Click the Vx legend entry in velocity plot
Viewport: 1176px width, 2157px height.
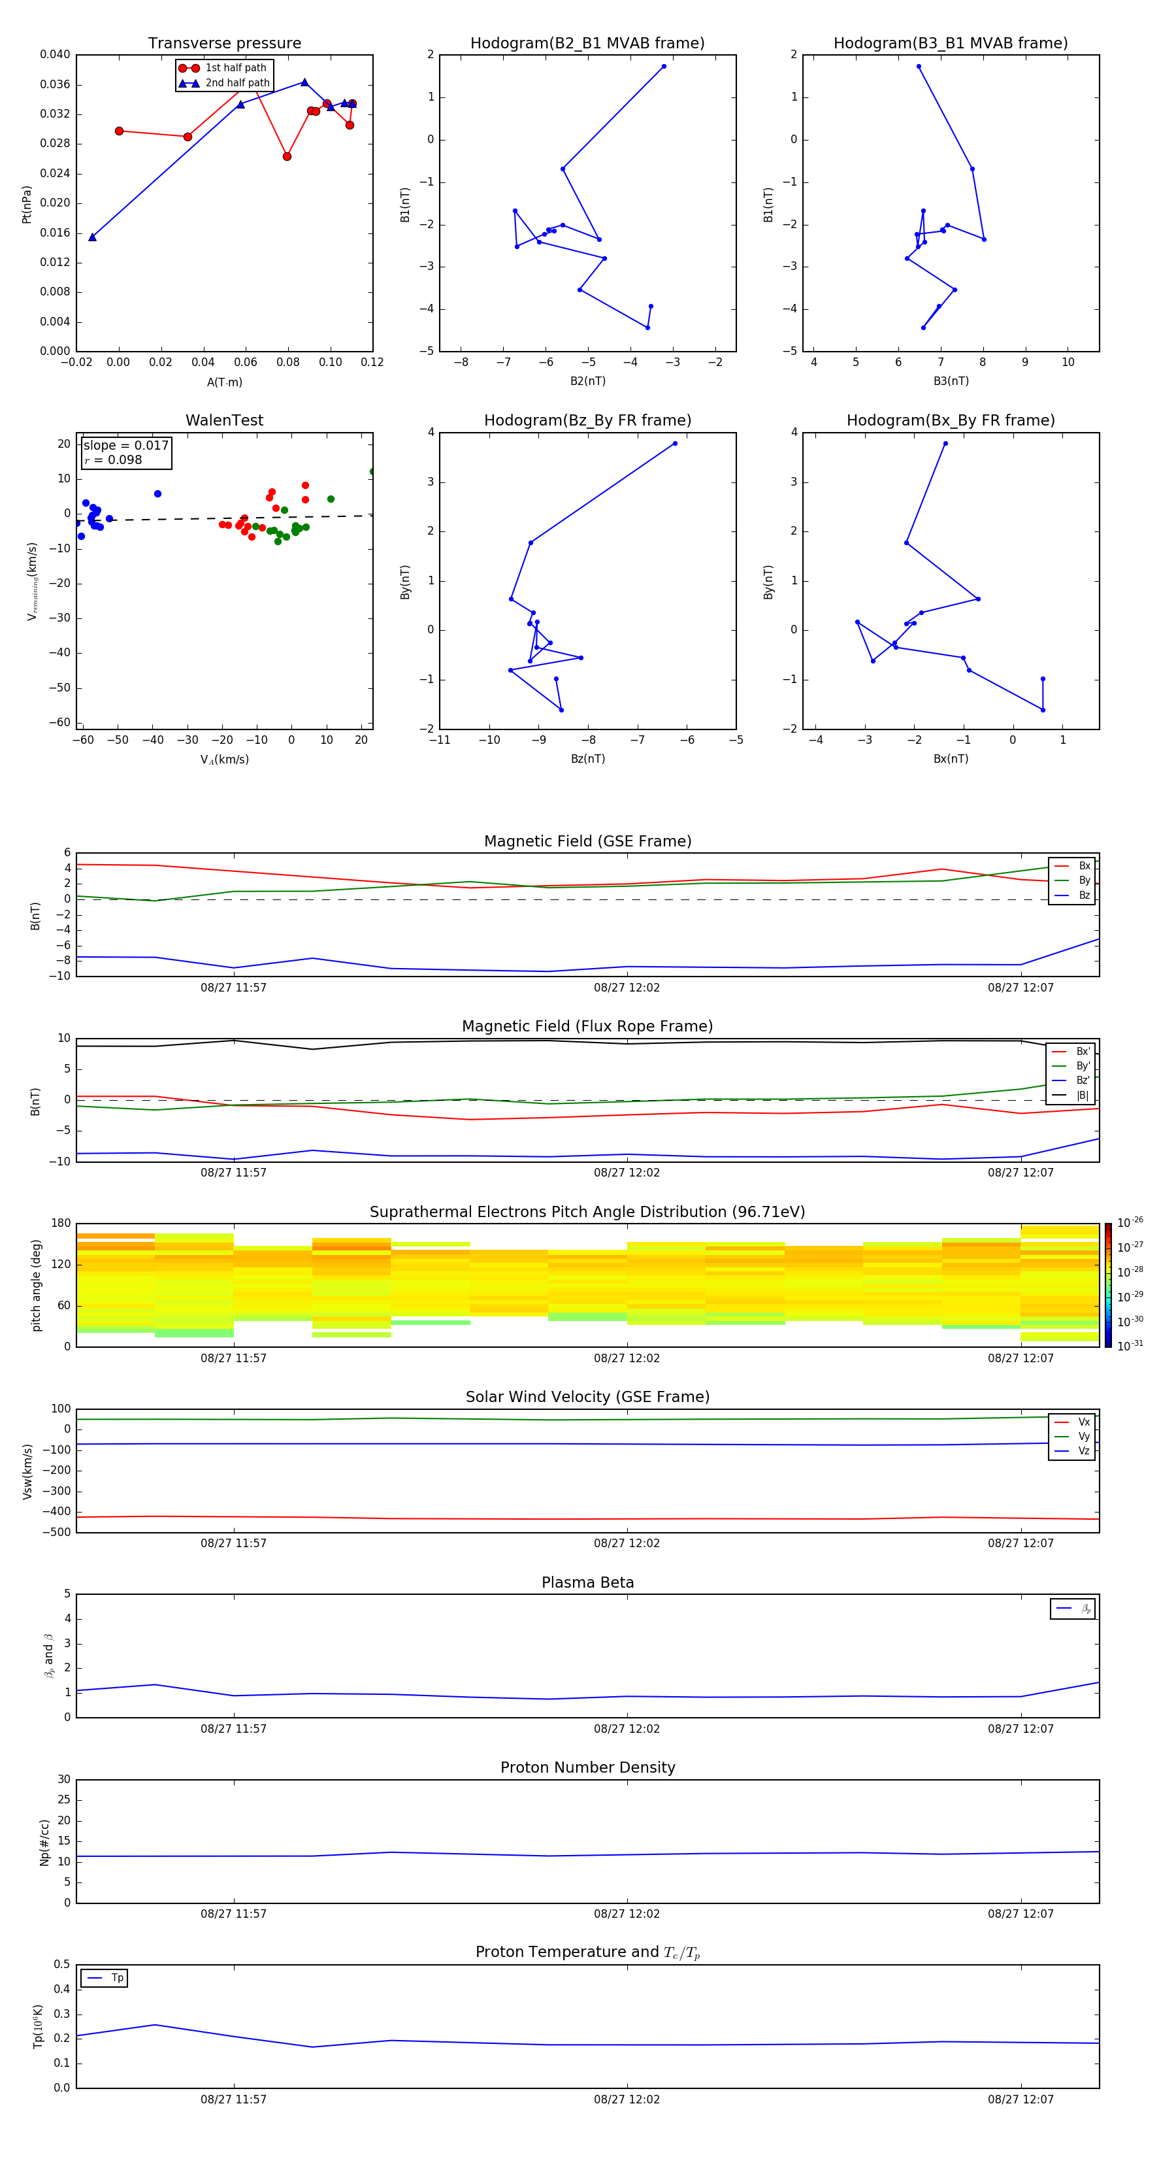coord(1072,1422)
